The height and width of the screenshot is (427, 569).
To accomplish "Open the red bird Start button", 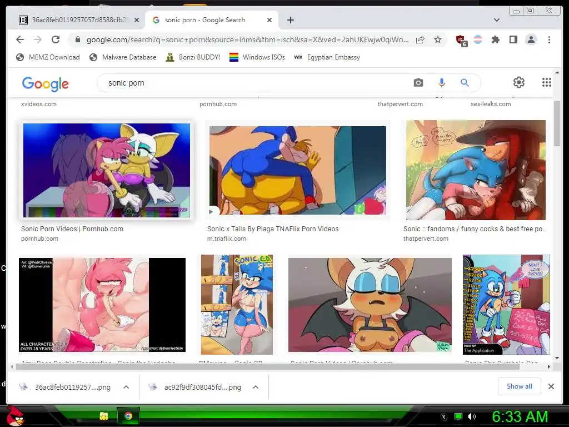I will [14, 416].
